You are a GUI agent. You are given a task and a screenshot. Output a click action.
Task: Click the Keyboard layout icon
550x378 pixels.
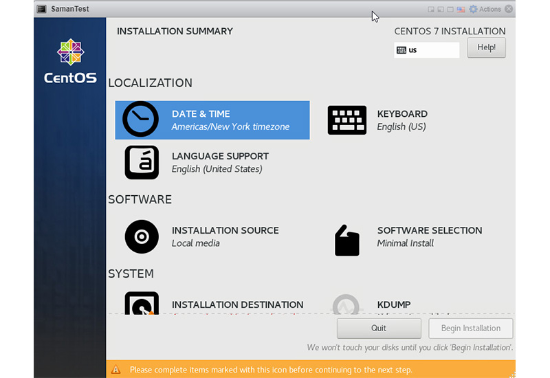[x=347, y=120]
